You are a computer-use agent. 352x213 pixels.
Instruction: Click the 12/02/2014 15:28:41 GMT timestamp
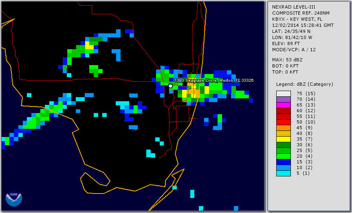(x=303, y=25)
